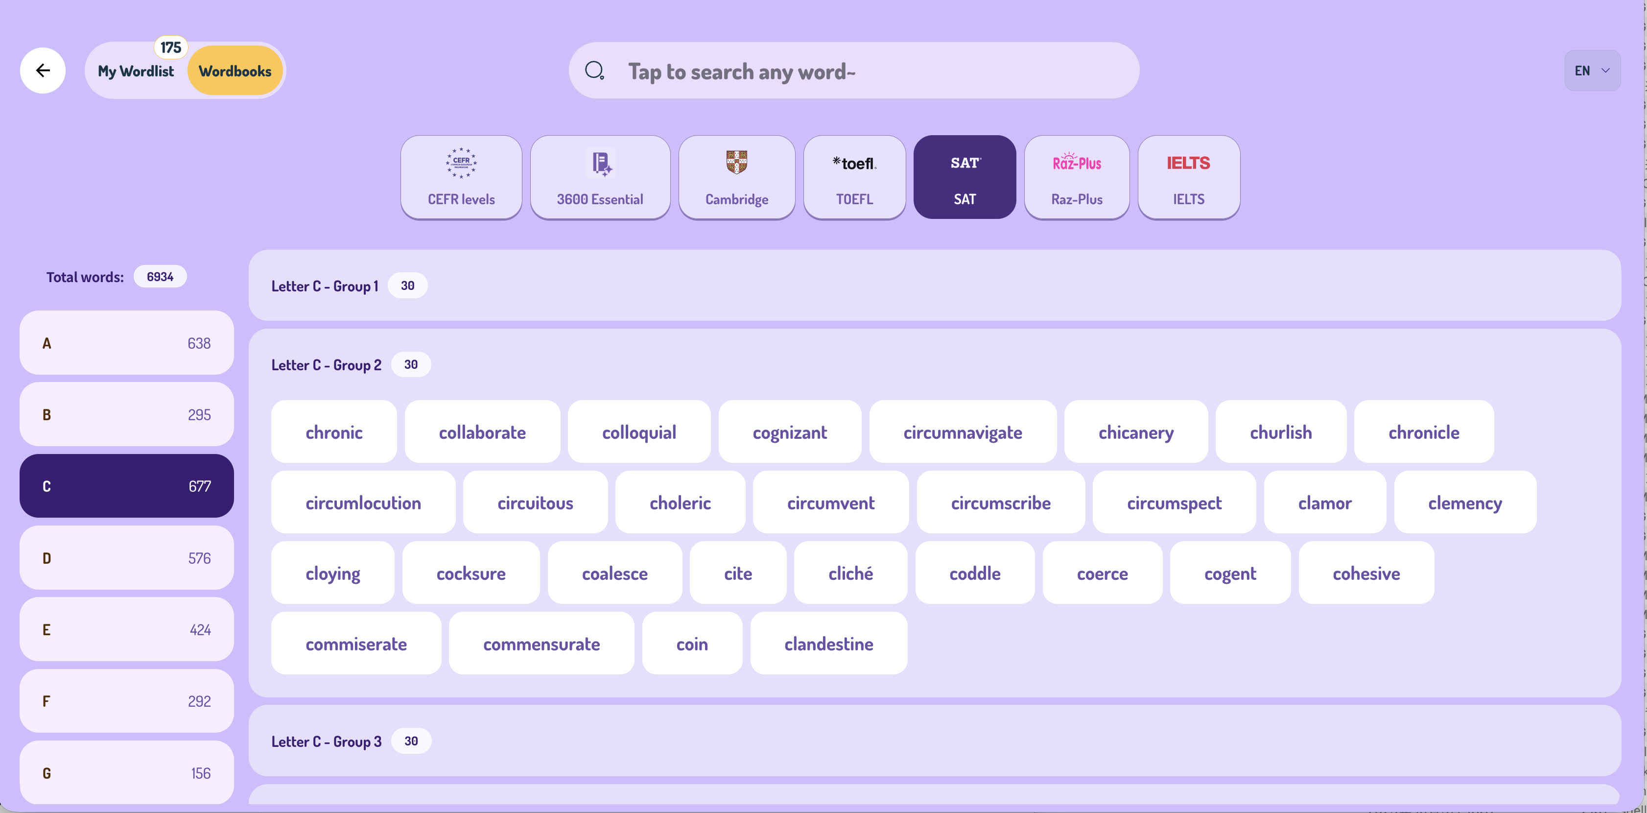Viewport: 1647px width, 813px height.
Task: Select the Raz-Plus wordbook
Action: (x=1077, y=177)
